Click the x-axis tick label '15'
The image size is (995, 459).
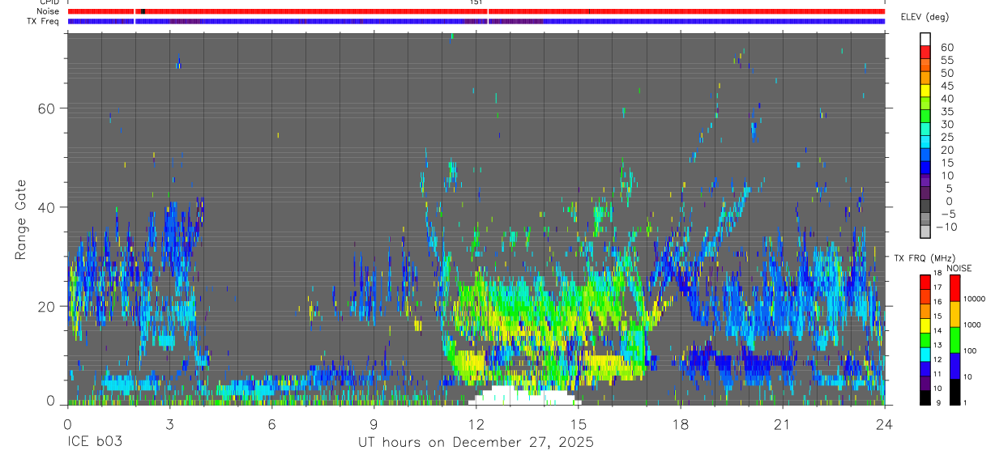click(579, 424)
